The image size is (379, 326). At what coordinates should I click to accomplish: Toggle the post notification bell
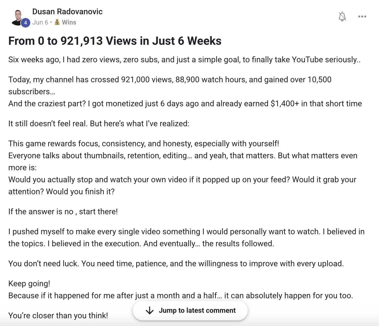(342, 16)
